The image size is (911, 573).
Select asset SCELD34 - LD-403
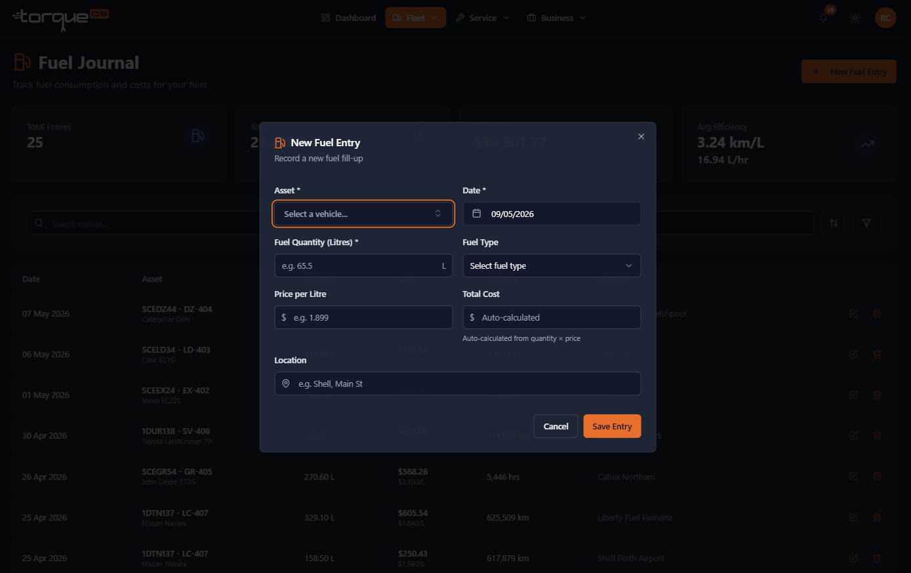click(x=176, y=349)
